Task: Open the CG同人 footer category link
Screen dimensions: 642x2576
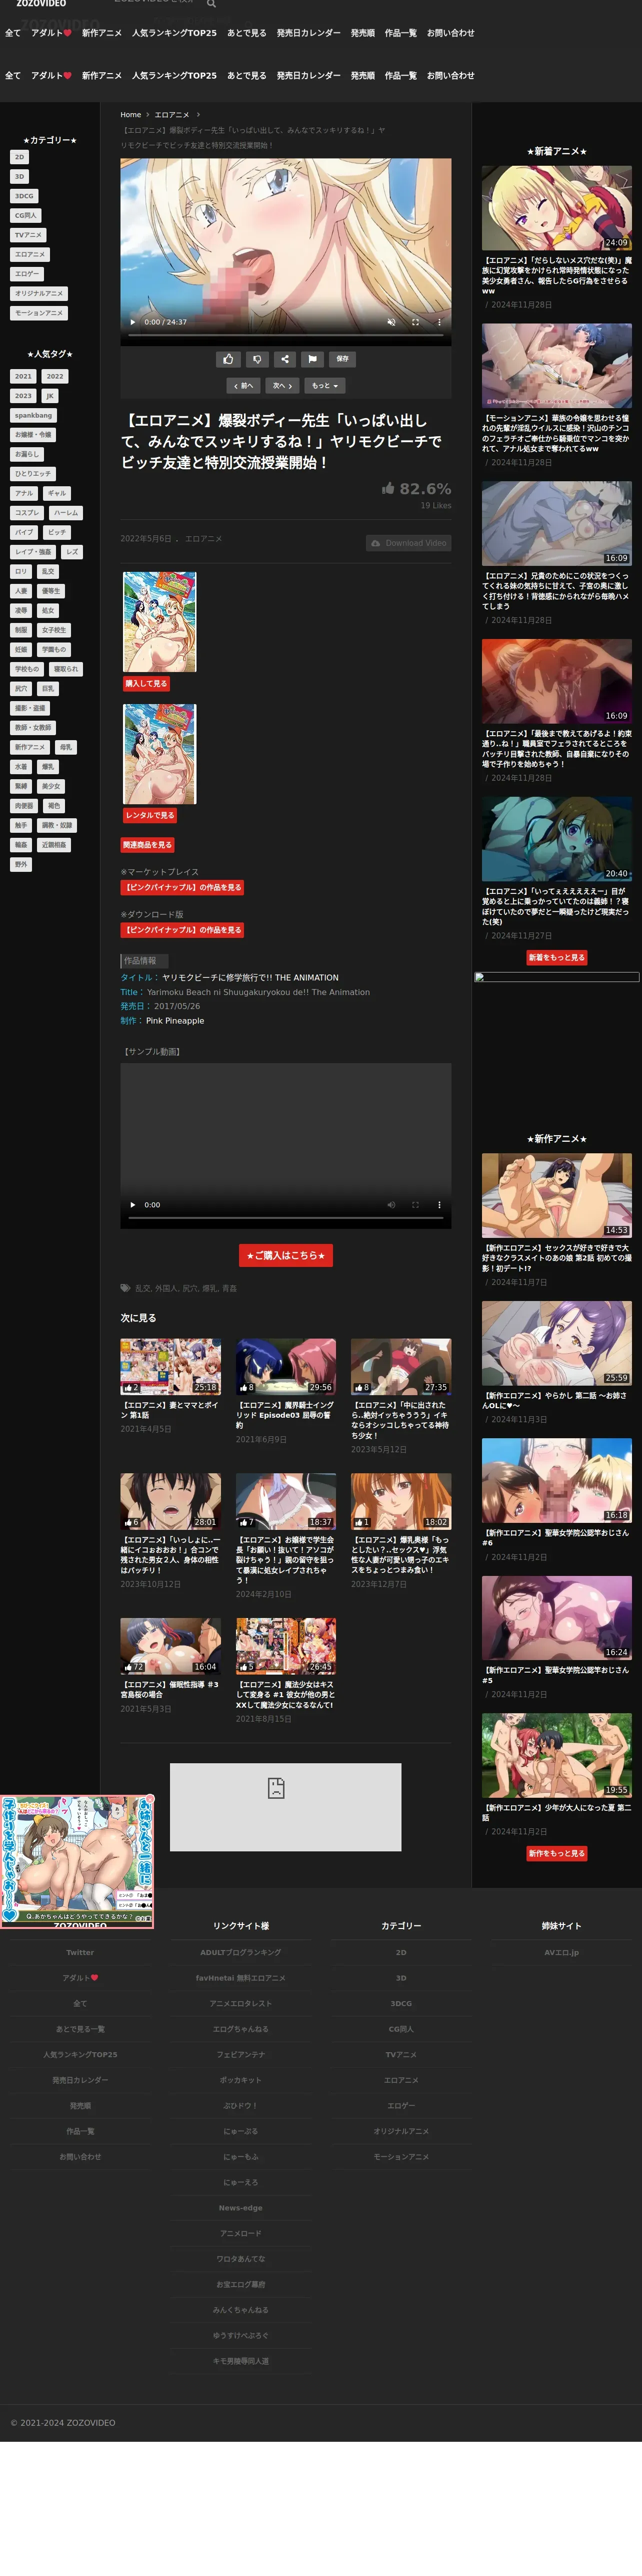Action: point(400,2029)
